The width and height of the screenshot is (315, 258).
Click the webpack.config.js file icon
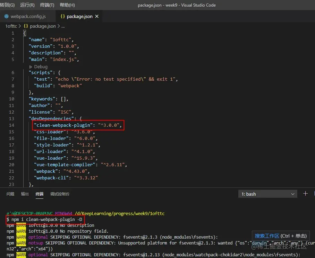coord(7,16)
